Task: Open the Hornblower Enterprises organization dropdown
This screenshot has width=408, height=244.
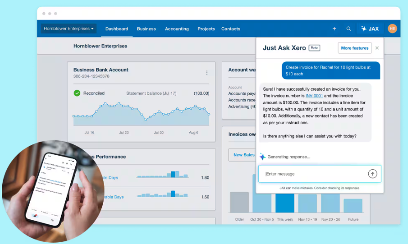Action: tap(68, 29)
